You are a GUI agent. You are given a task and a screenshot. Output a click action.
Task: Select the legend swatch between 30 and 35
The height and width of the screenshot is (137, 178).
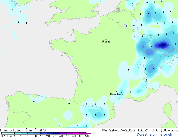[63, 133]
